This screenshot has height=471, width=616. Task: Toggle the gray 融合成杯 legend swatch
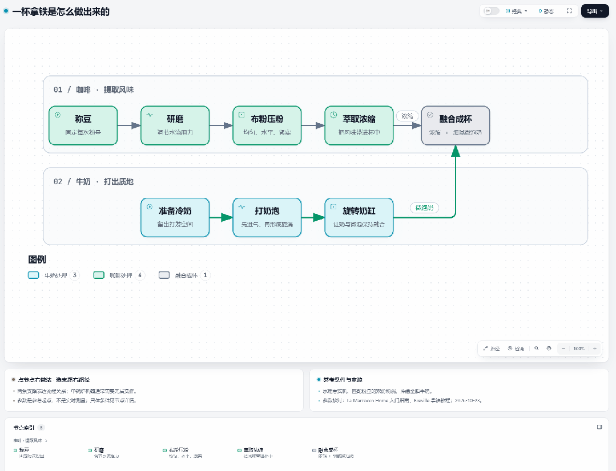point(164,275)
